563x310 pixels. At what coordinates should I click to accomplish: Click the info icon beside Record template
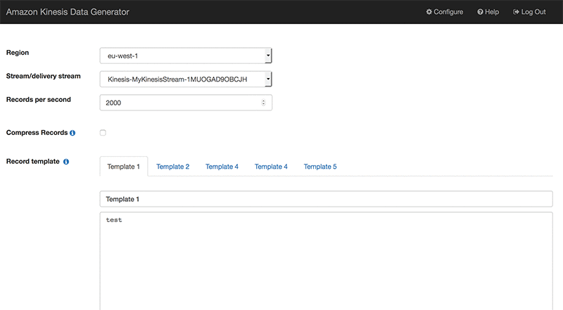(x=66, y=162)
